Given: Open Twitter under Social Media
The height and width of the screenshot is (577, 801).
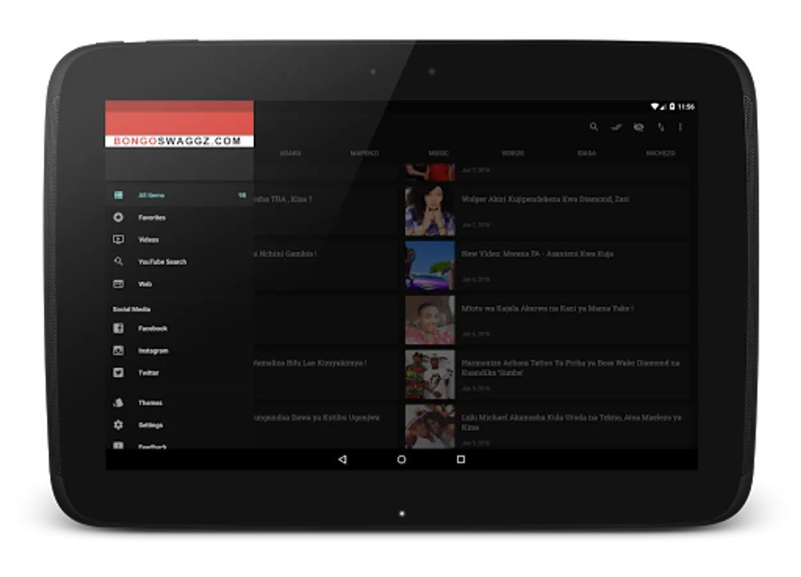Looking at the screenshot, I should click(180, 373).
